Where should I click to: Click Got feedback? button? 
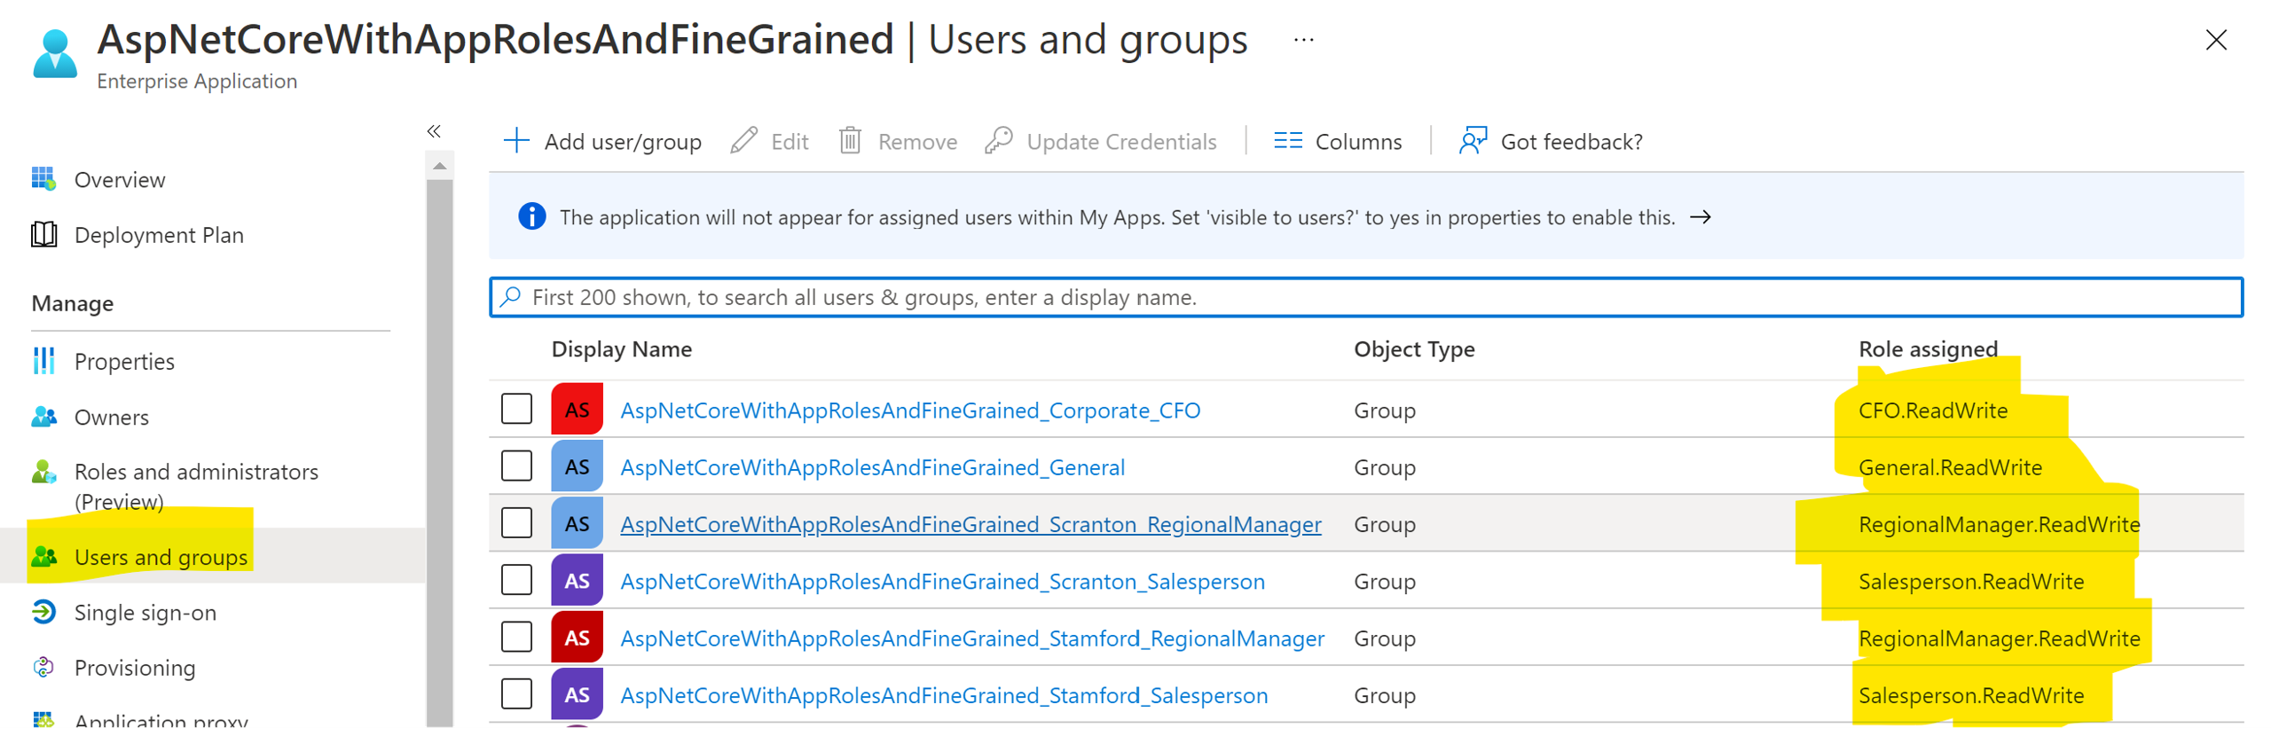click(x=1551, y=141)
